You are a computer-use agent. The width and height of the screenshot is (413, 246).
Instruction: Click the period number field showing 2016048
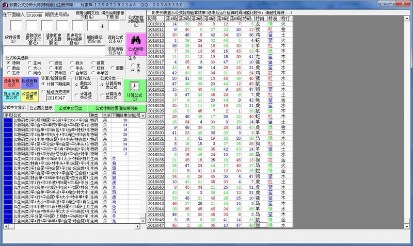[x=34, y=15]
